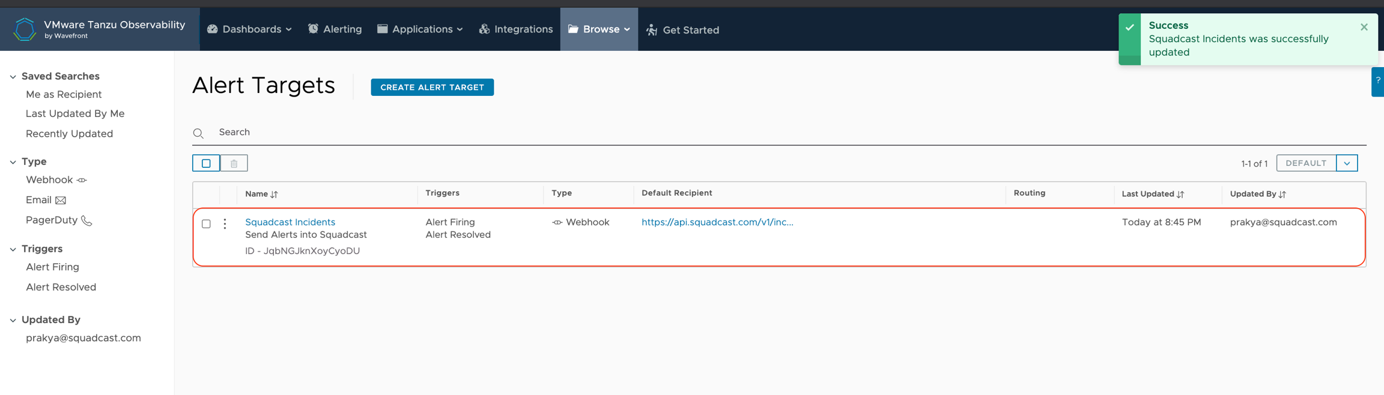Open the DEFAULT dropdown arrow
The height and width of the screenshot is (395, 1384).
pyautogui.click(x=1347, y=163)
